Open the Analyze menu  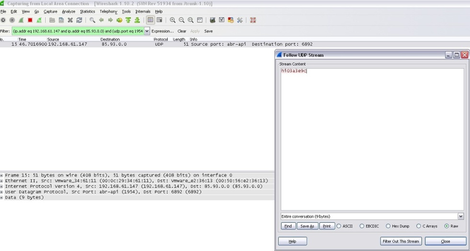click(69, 11)
